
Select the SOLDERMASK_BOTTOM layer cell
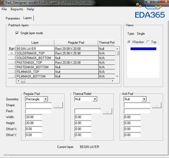(35, 58)
